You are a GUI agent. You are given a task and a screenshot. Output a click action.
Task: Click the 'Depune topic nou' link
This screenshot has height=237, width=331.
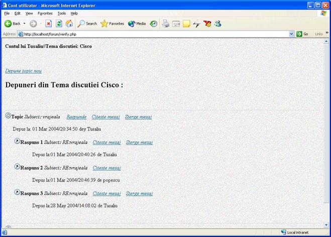[23, 71]
